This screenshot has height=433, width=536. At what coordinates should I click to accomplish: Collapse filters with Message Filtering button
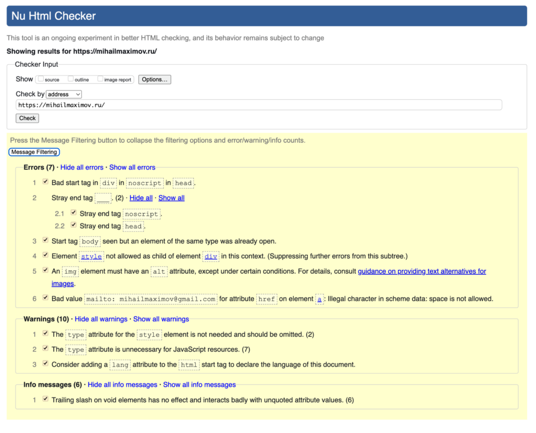(34, 152)
